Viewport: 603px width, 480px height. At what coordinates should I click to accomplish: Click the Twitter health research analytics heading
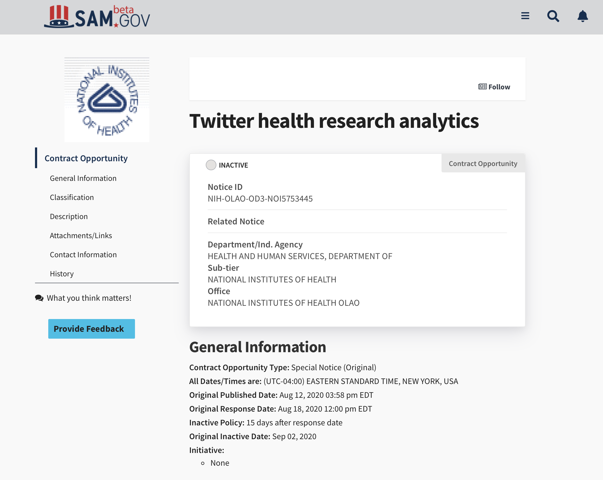[334, 121]
